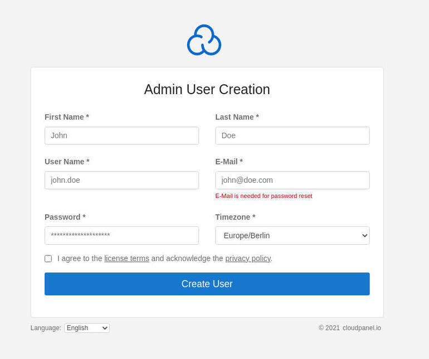Click the Password entry field

pos(121,235)
